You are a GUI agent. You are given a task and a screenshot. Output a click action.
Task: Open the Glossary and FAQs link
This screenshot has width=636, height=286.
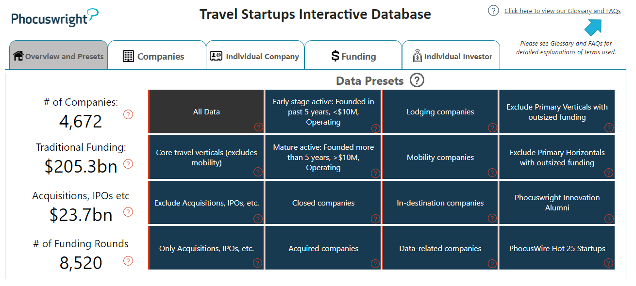coord(562,10)
